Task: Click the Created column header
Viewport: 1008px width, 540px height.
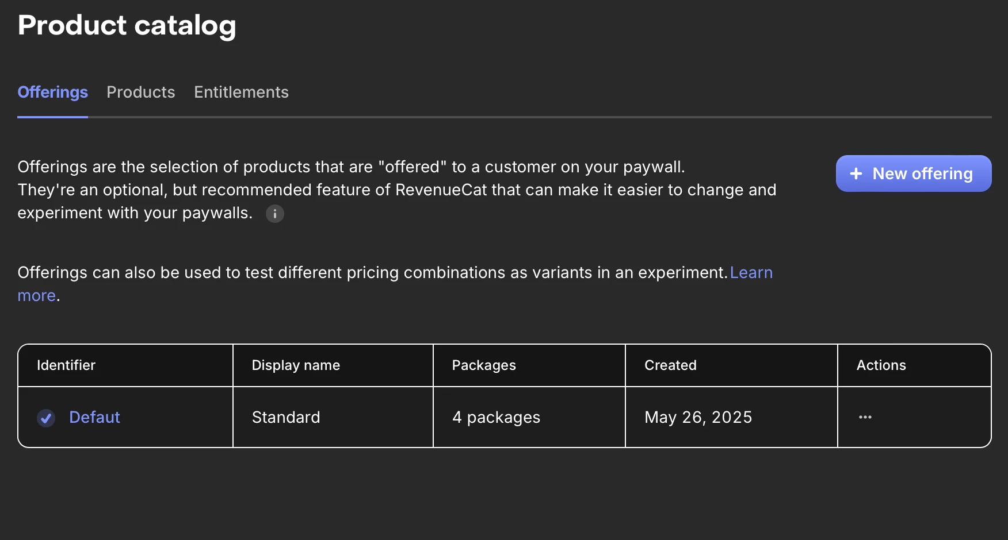Action: [670, 365]
